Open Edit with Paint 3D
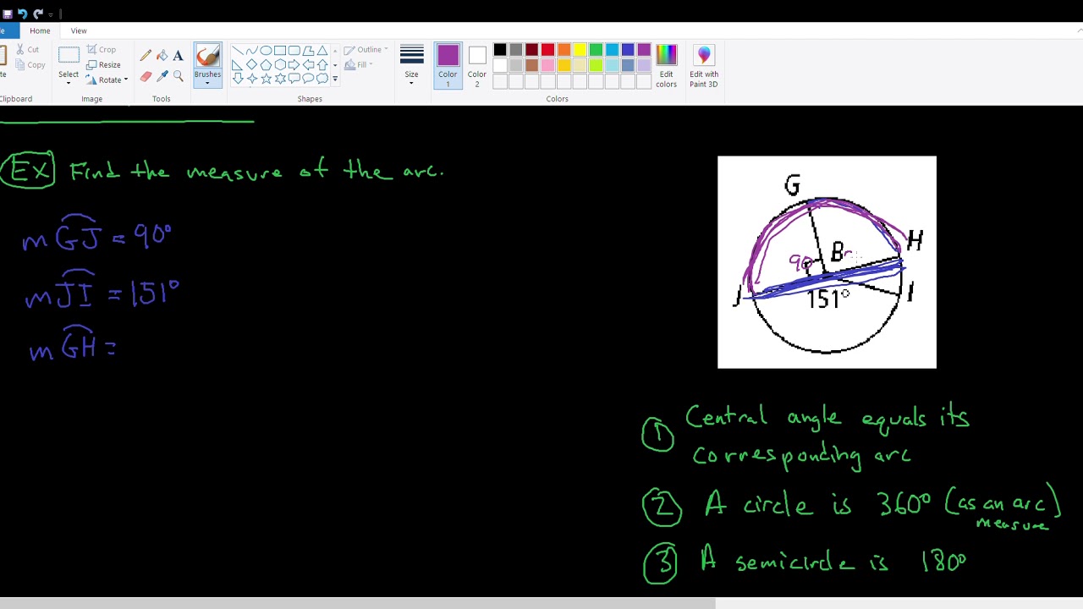Image resolution: width=1083 pixels, height=609 pixels. 704,66
